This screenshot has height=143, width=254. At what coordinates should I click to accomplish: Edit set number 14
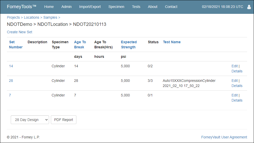point(235,66)
